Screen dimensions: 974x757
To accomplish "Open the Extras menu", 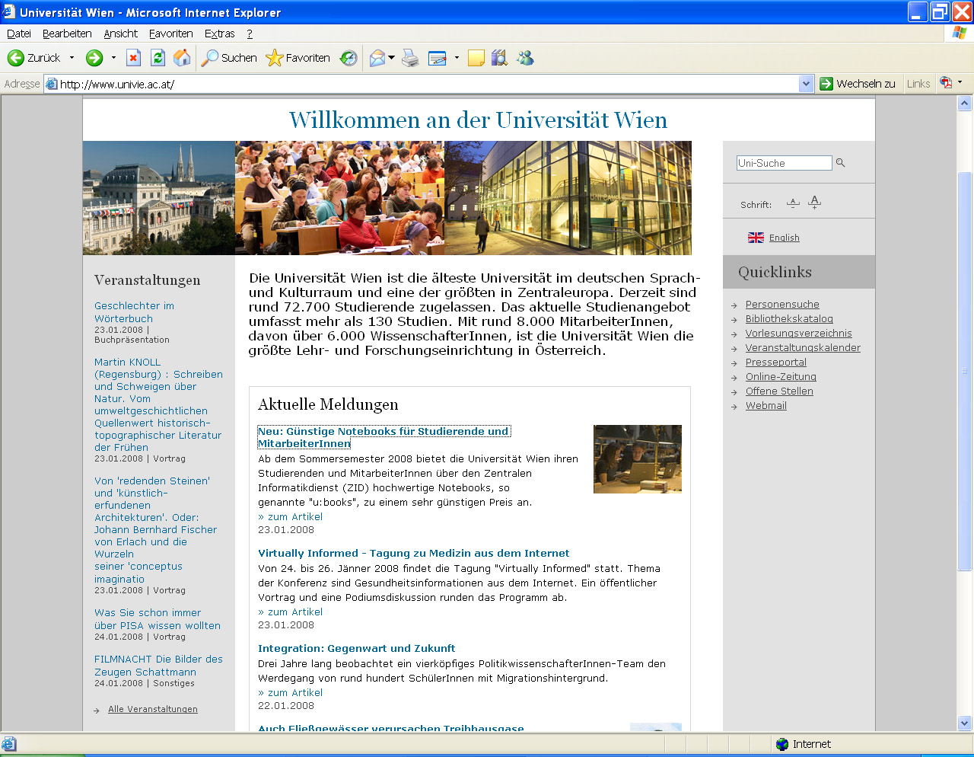I will point(220,34).
